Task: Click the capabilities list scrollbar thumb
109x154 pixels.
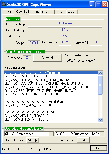Action: (100, 85)
